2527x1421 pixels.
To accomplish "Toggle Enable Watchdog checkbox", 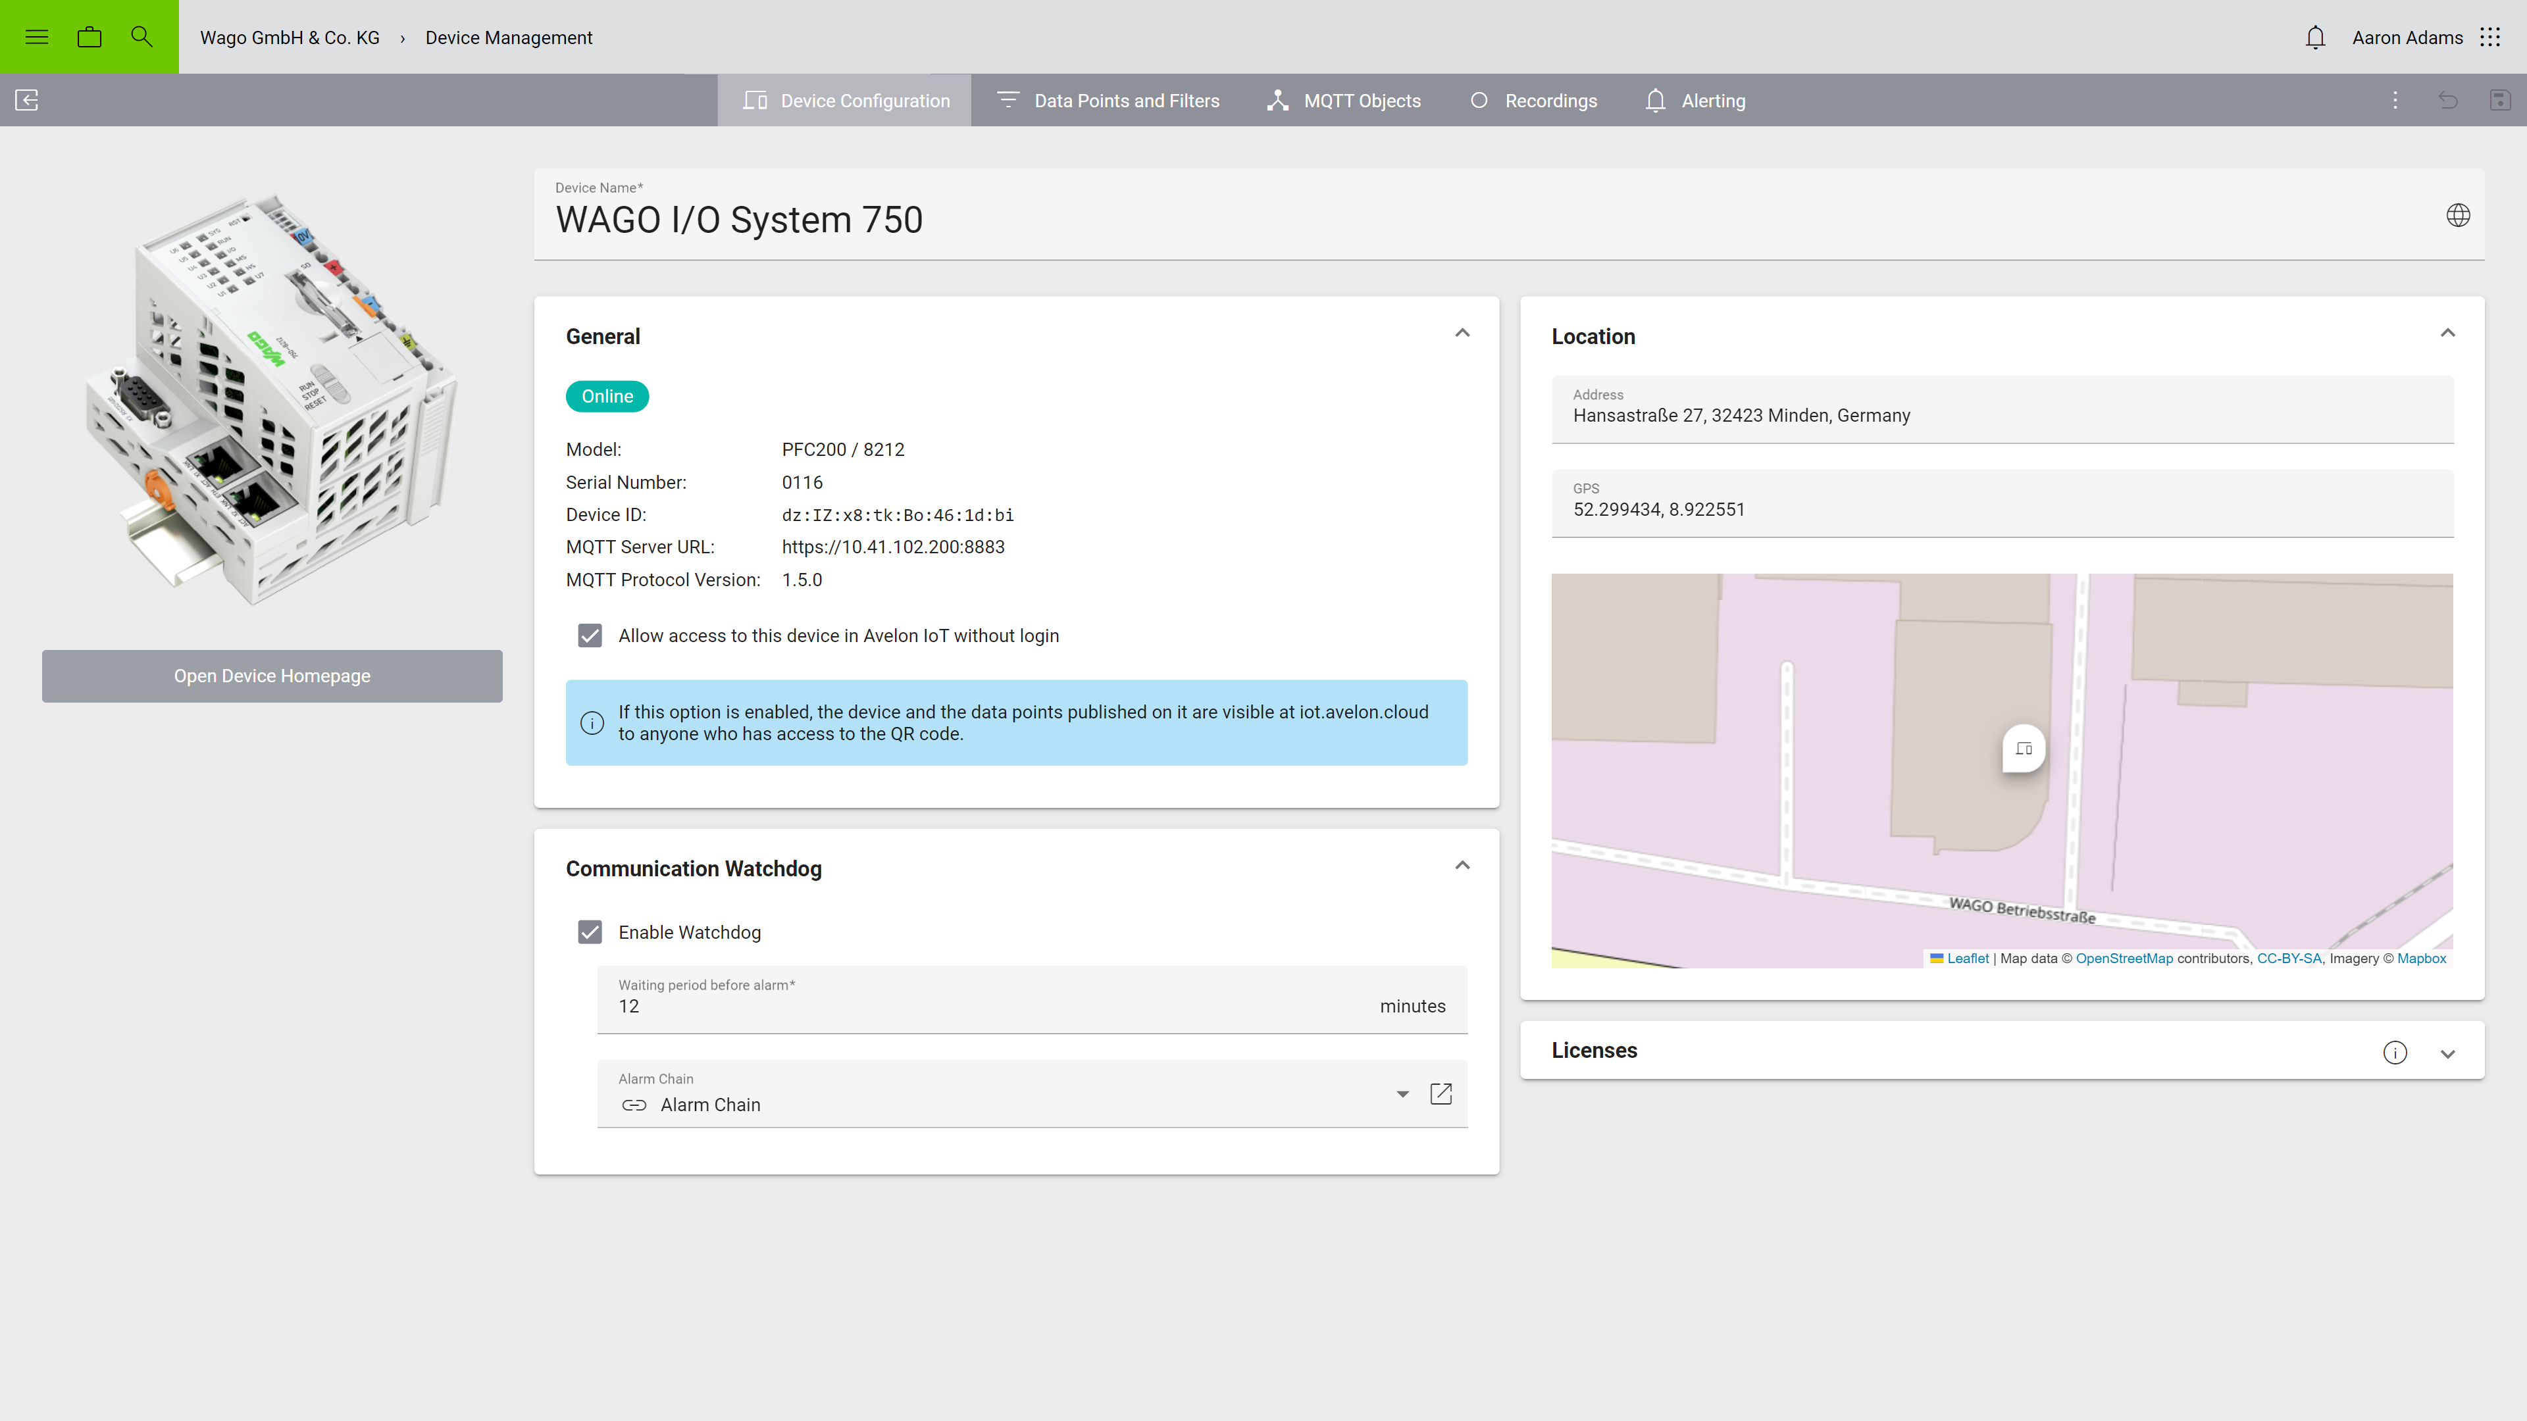I will point(590,932).
